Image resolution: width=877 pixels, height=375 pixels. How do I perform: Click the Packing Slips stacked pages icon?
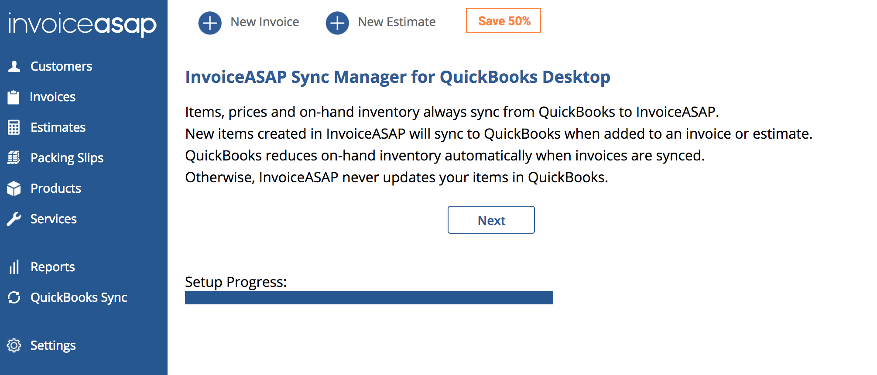click(14, 157)
